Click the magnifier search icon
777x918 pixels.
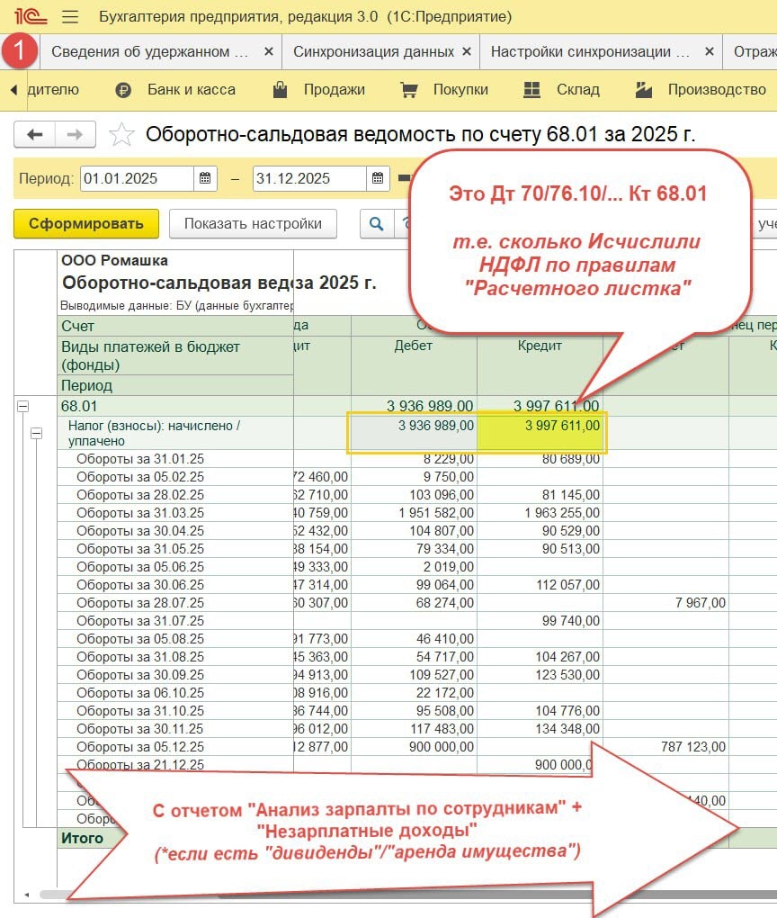pyautogui.click(x=376, y=223)
